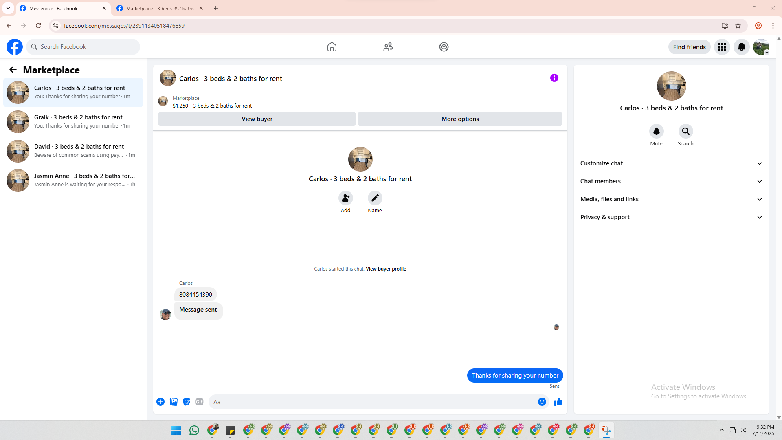Image resolution: width=782 pixels, height=440 pixels.
Task: Open the Snipping Tool in taskbar
Action: (x=606, y=430)
